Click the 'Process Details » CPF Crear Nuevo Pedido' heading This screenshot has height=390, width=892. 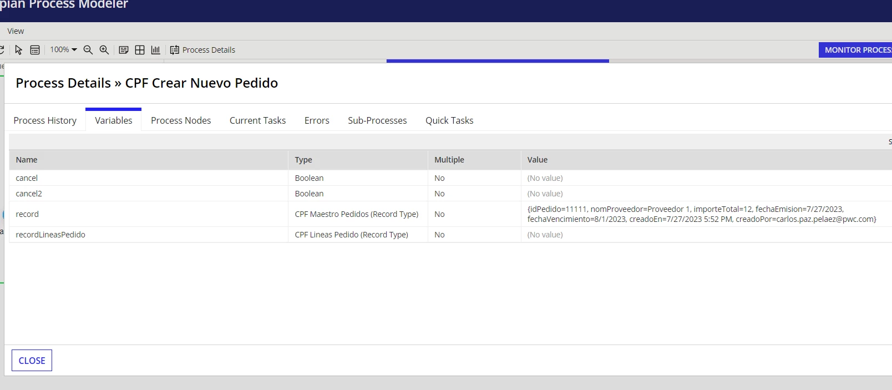pyautogui.click(x=147, y=83)
